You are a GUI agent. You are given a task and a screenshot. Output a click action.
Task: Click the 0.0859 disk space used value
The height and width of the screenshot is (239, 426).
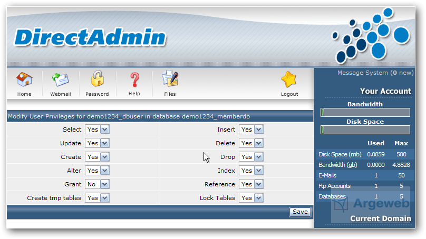click(376, 154)
